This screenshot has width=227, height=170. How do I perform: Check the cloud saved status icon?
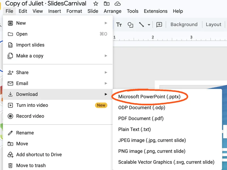click(x=117, y=4)
